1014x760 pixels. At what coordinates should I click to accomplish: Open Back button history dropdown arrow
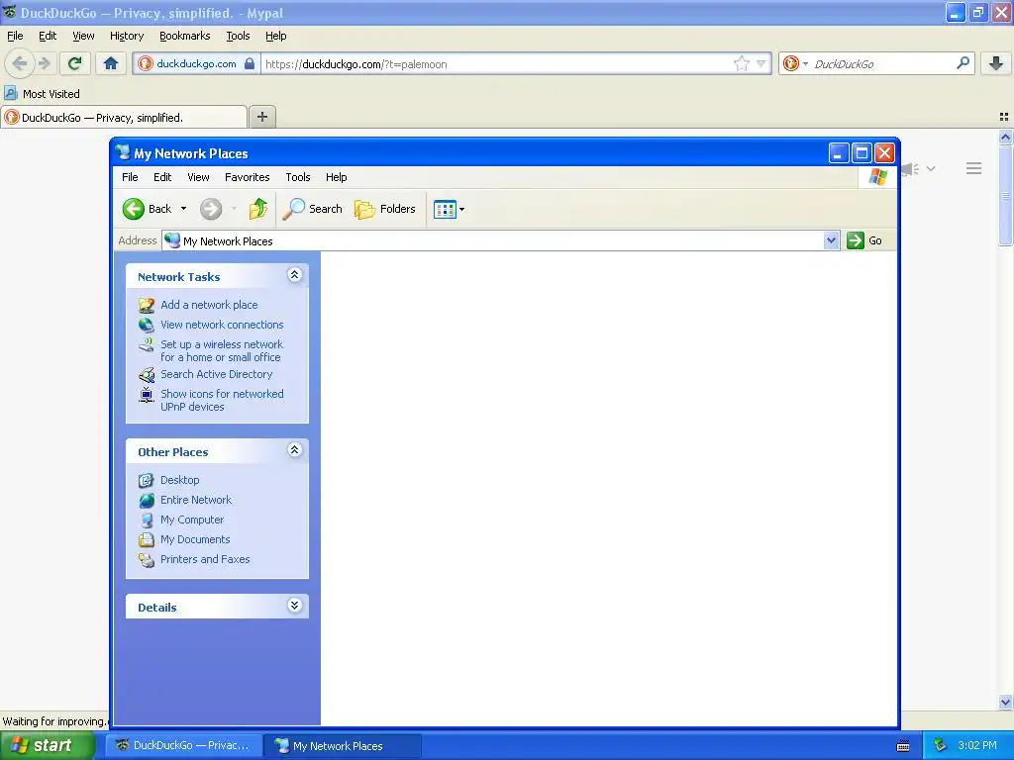(x=183, y=209)
